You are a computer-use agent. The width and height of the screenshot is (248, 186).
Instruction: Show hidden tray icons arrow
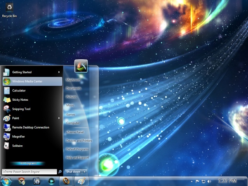click(x=192, y=181)
